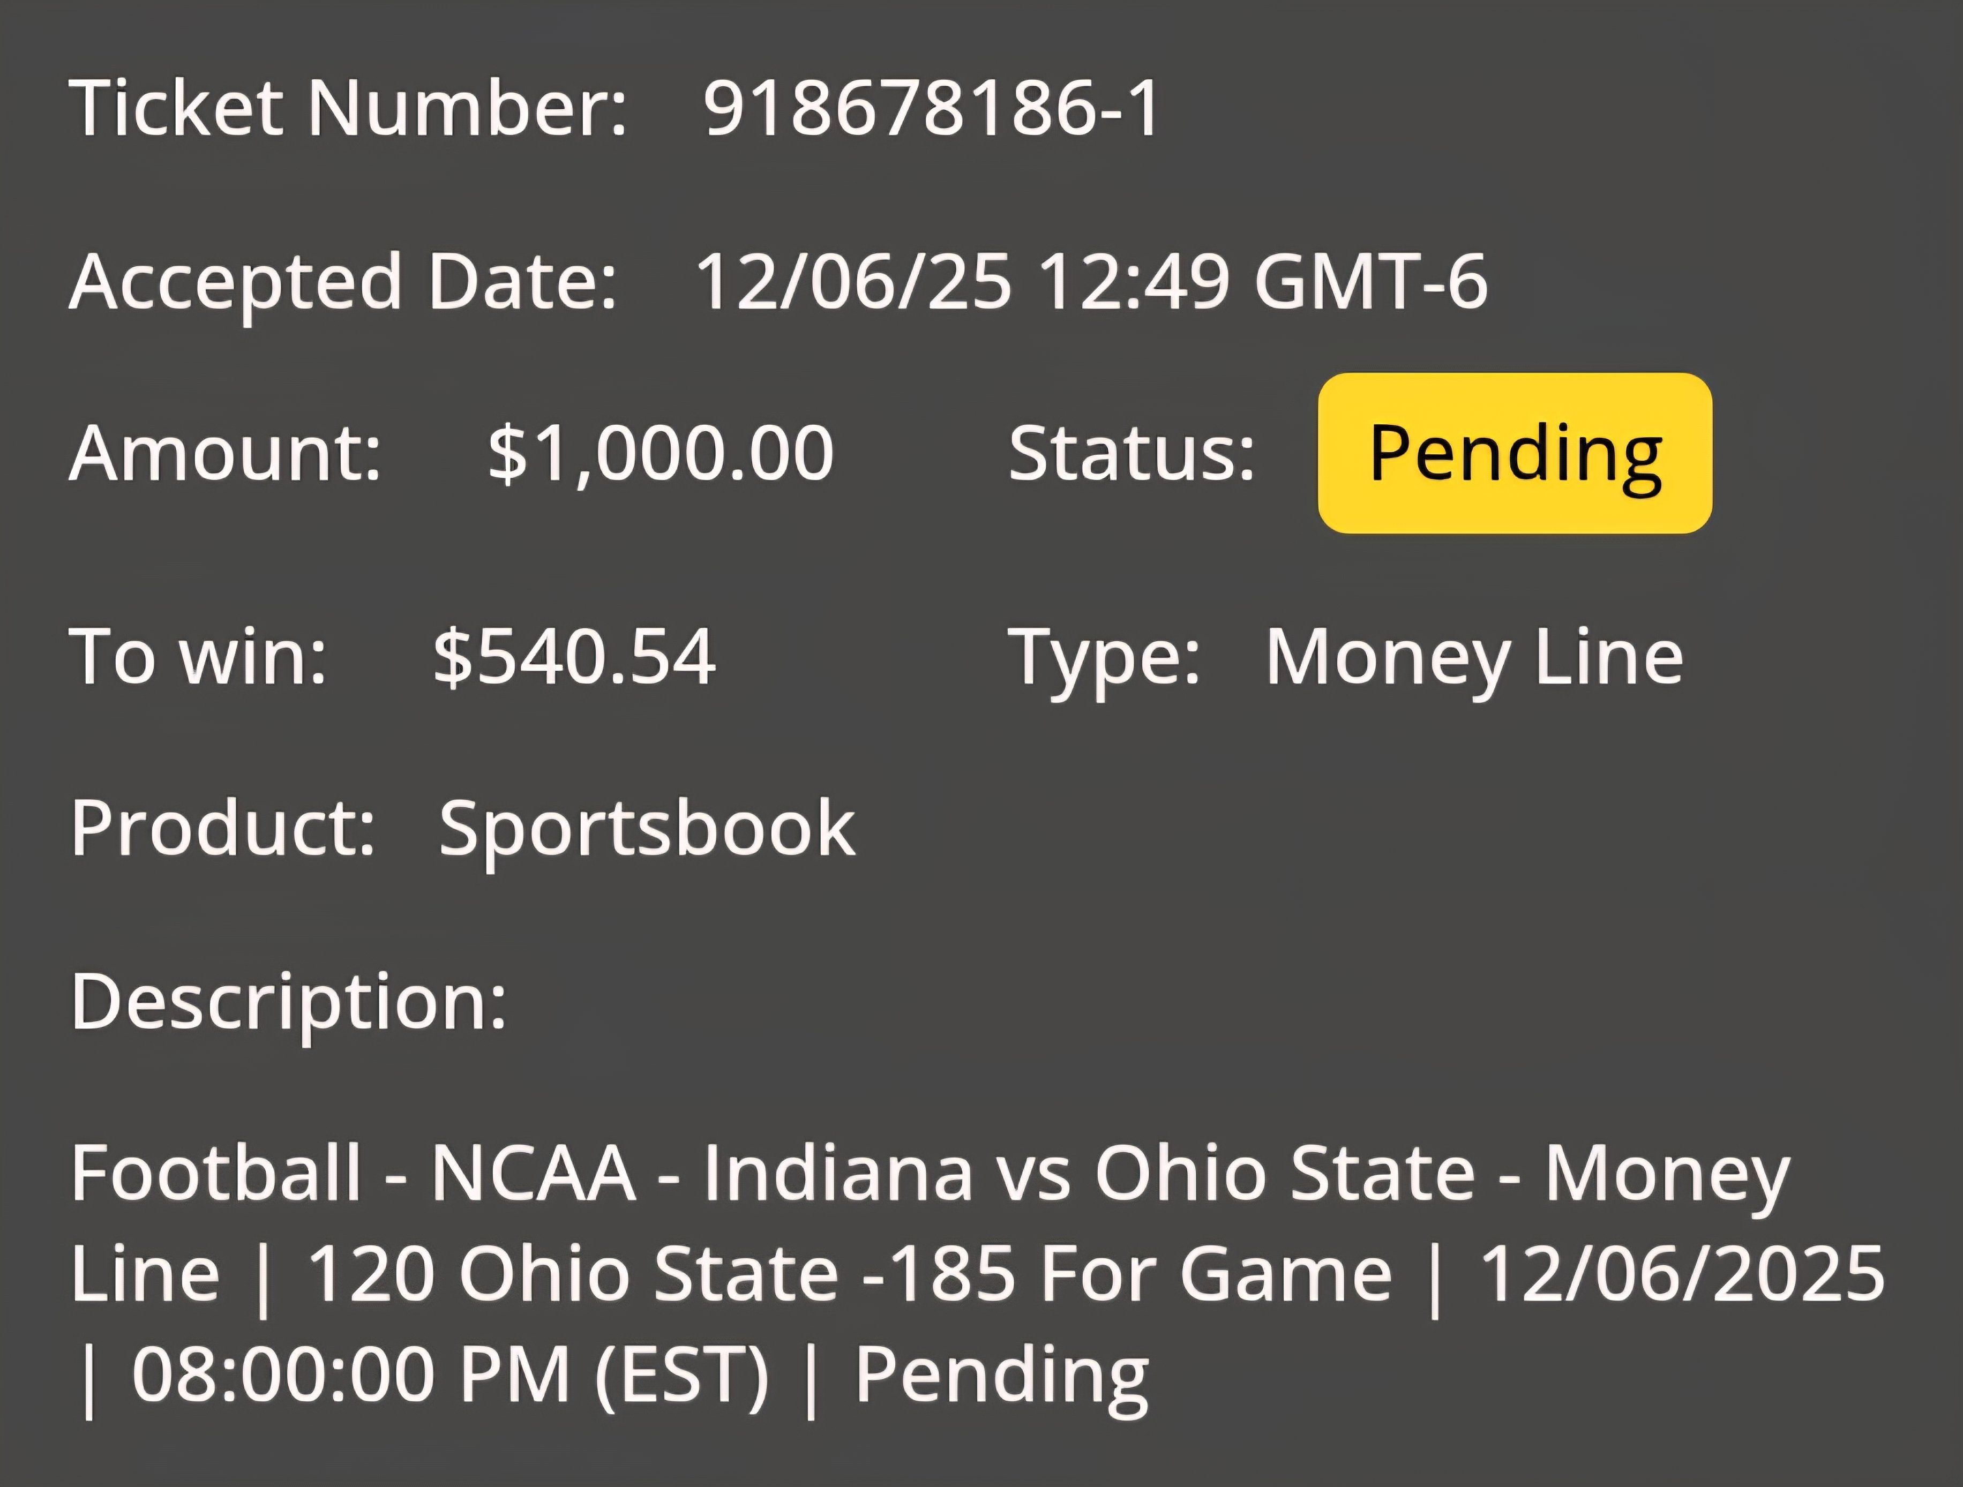Select the accepted date 12/06/25 12:49 GMT-6

[1091, 281]
